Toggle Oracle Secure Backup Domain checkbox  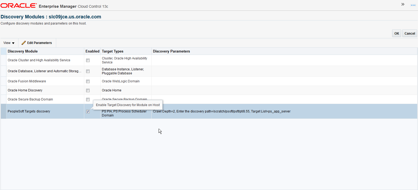pyautogui.click(x=88, y=100)
